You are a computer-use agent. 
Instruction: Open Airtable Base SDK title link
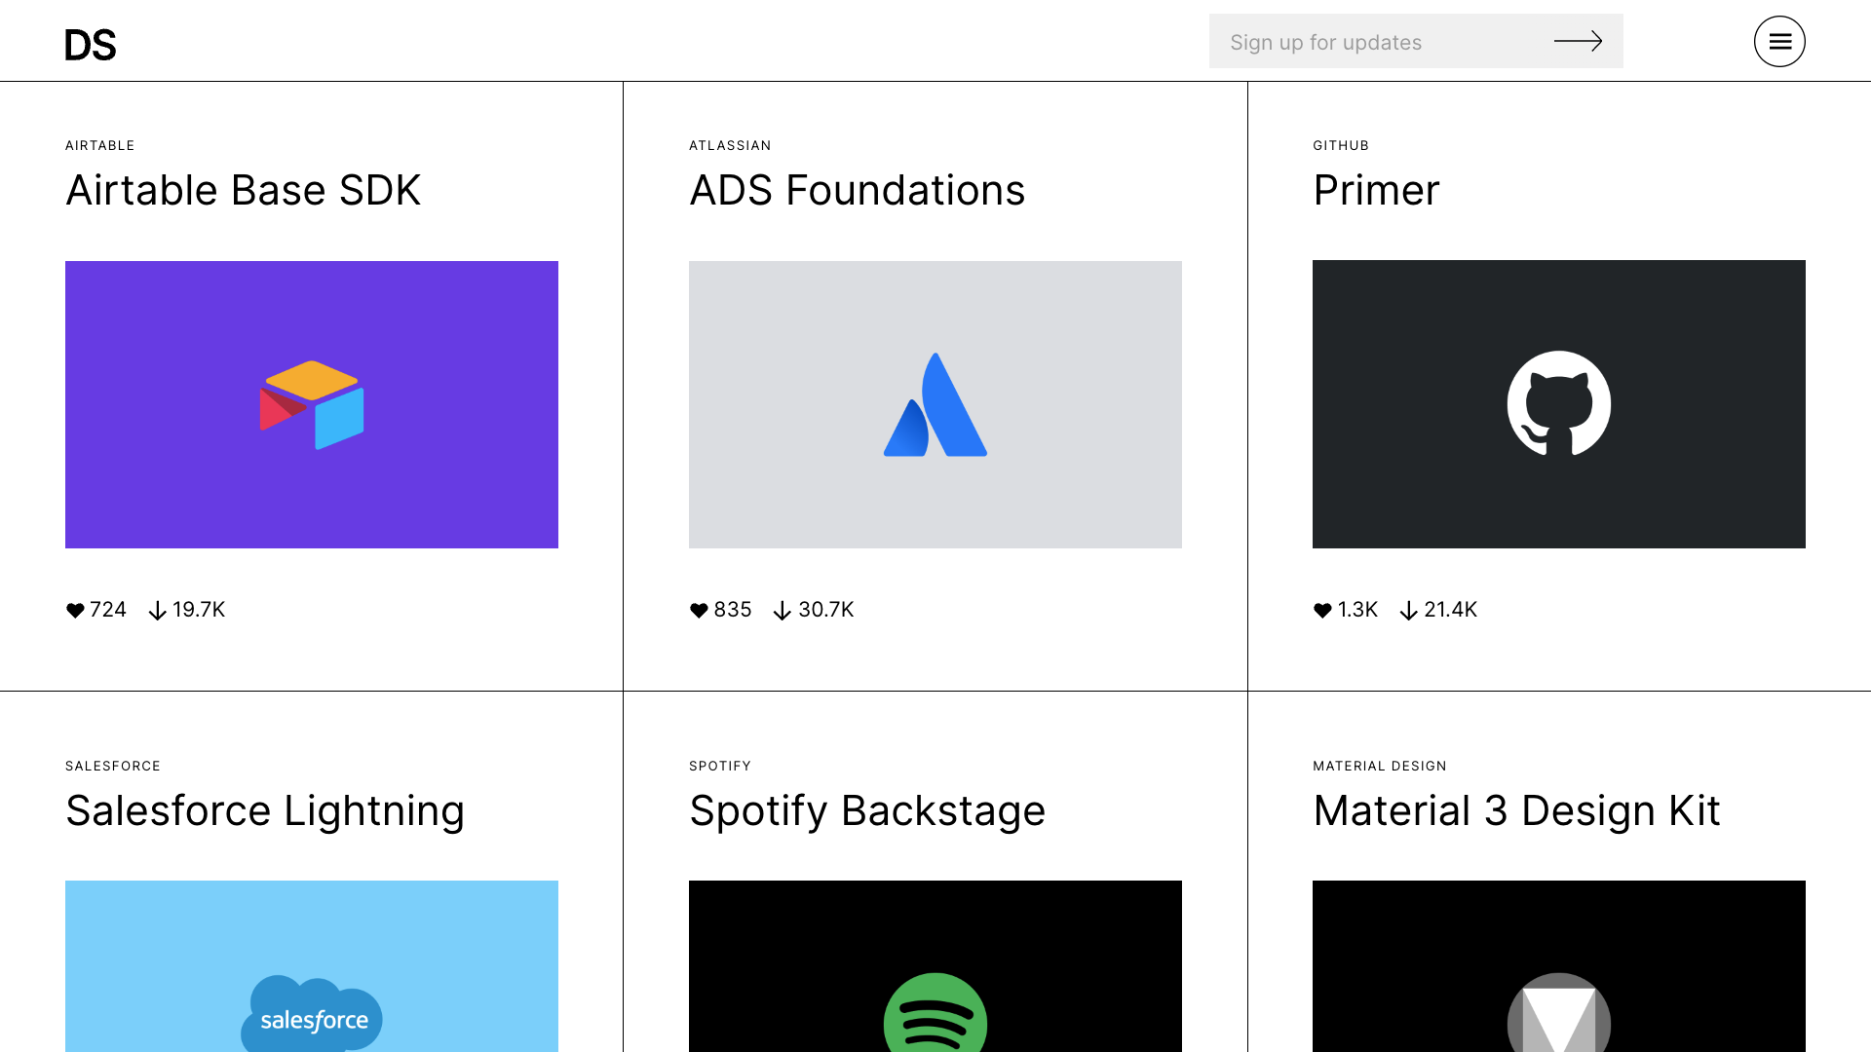(x=244, y=190)
